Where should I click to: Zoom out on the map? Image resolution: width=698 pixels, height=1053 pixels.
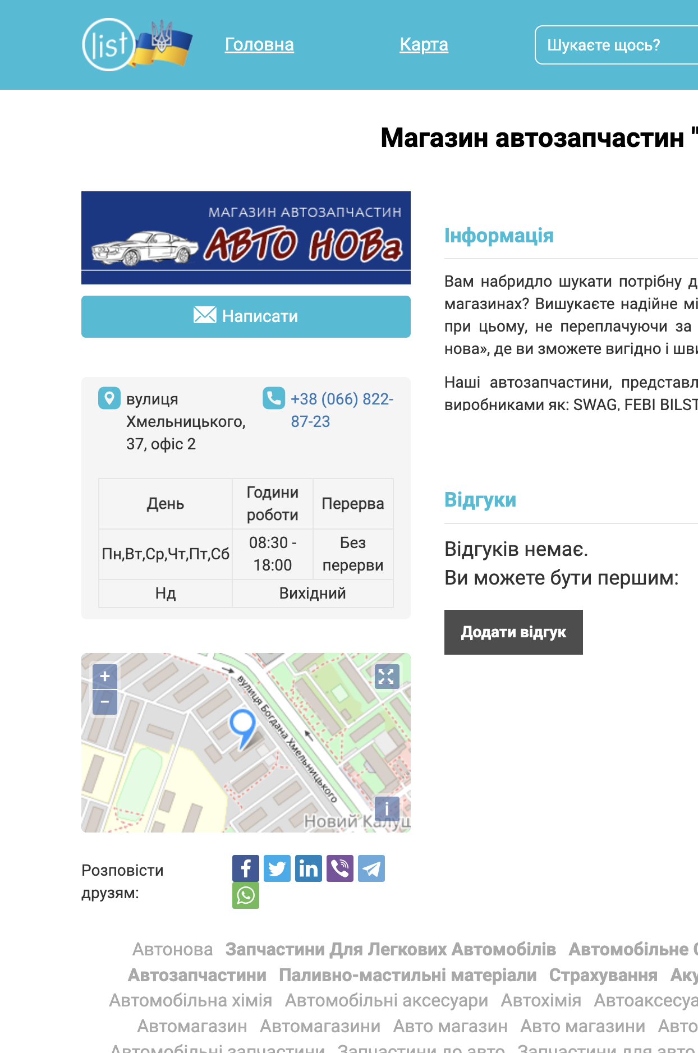105,702
